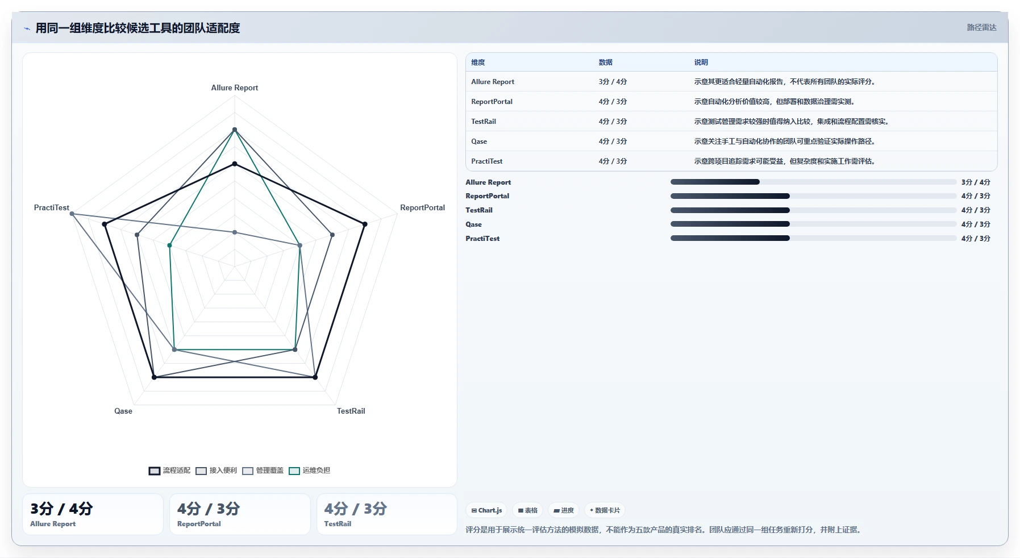Click the 3分 / 4分 value after the Allure Report progress bar
Viewport: 1020px width, 558px height.
click(x=976, y=182)
